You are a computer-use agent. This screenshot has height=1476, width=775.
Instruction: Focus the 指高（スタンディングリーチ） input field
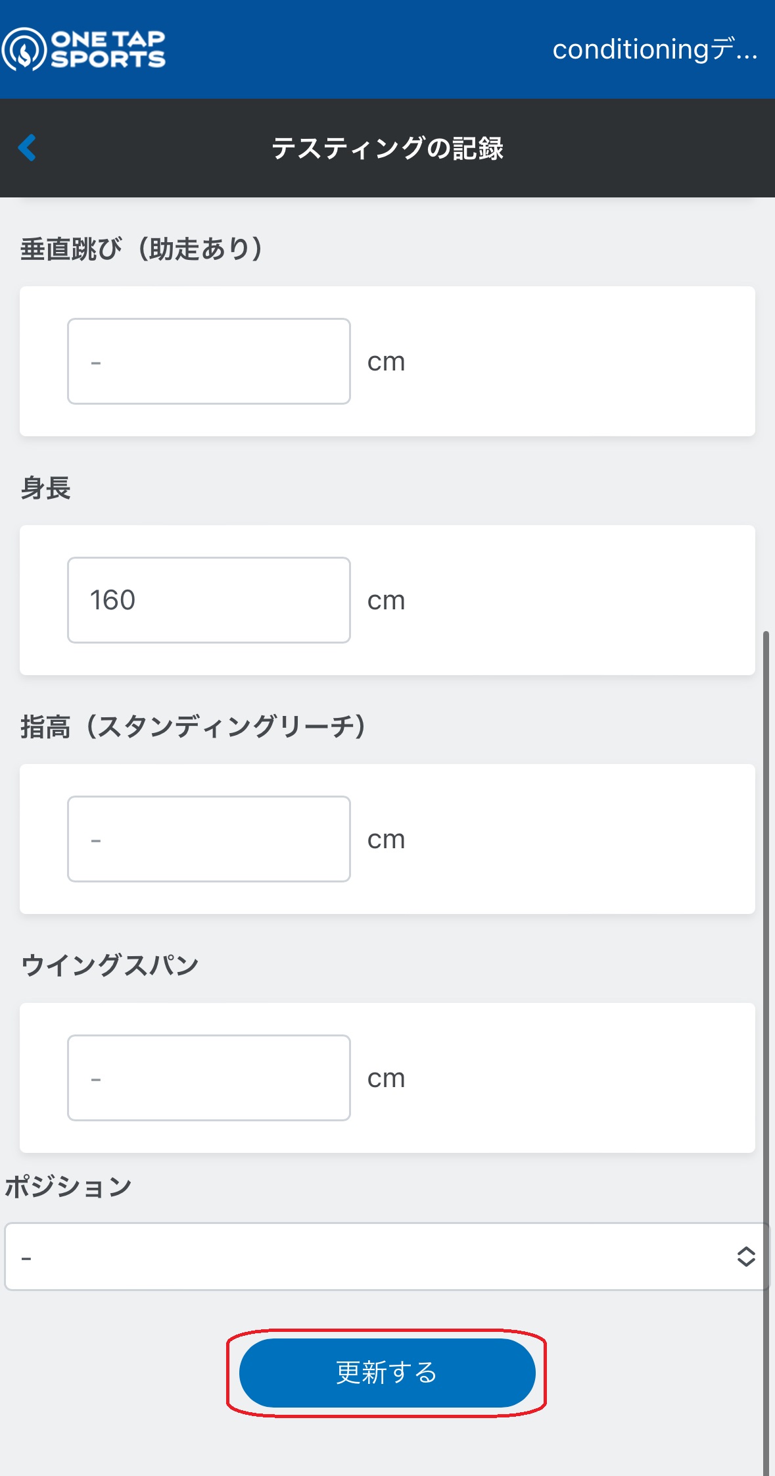click(208, 839)
